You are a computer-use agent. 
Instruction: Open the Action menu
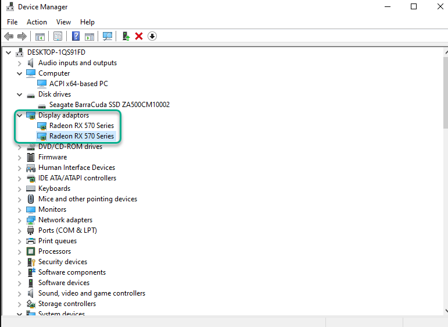[37, 22]
